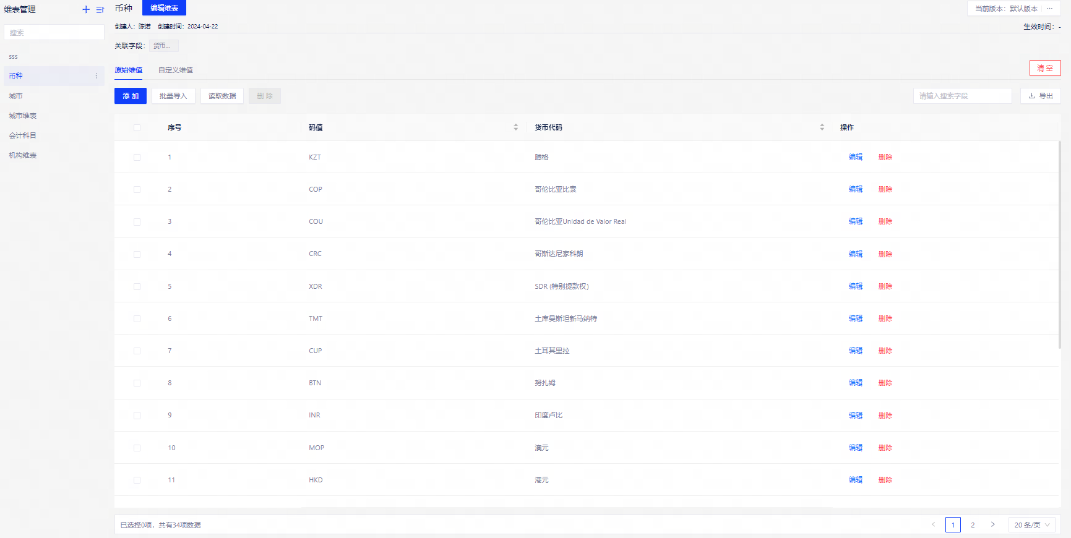1071x538 pixels.
Task: Click the blue 添加 button
Action: click(x=131, y=96)
